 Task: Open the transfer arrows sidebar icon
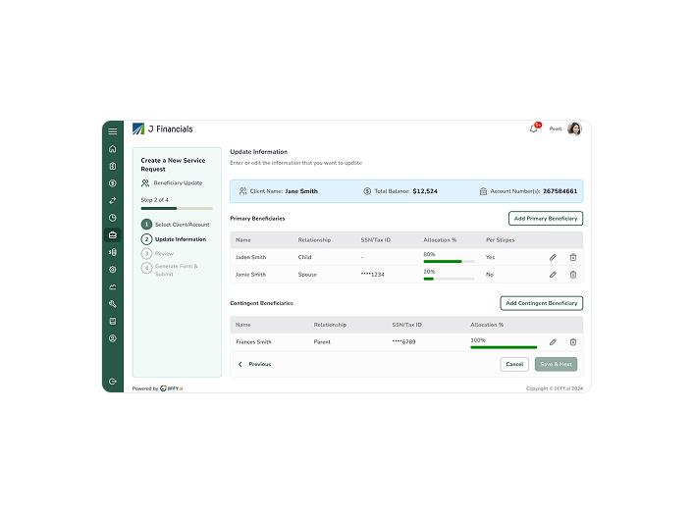pos(113,200)
